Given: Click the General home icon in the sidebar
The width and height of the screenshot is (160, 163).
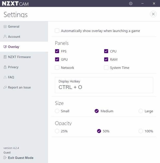Looking at the screenshot, I should click(x=5, y=27).
